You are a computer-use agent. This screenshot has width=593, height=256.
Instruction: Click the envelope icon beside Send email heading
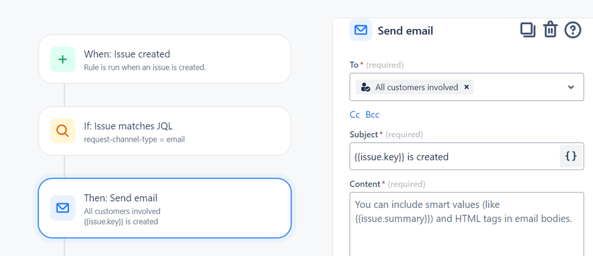(x=361, y=30)
